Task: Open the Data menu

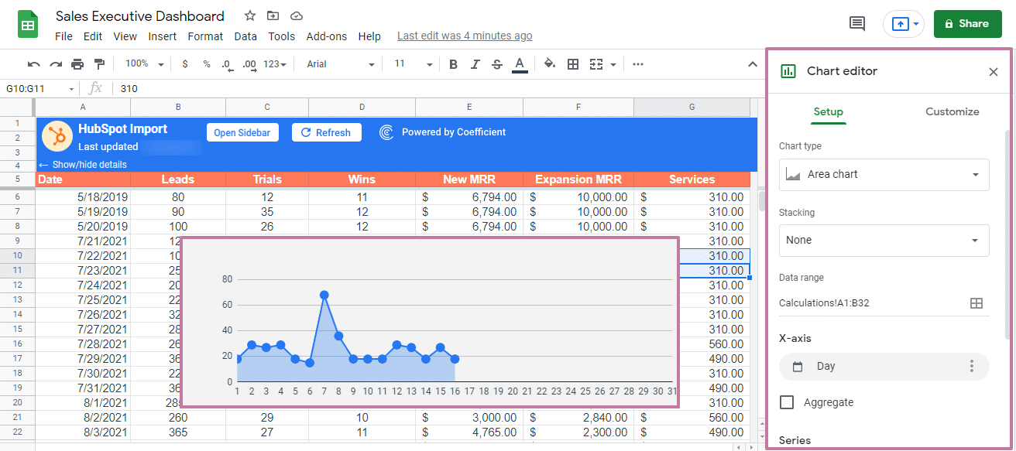Action: point(245,36)
